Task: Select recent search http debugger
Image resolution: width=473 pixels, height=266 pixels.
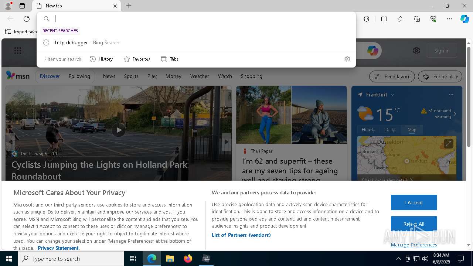Action: pos(196,42)
